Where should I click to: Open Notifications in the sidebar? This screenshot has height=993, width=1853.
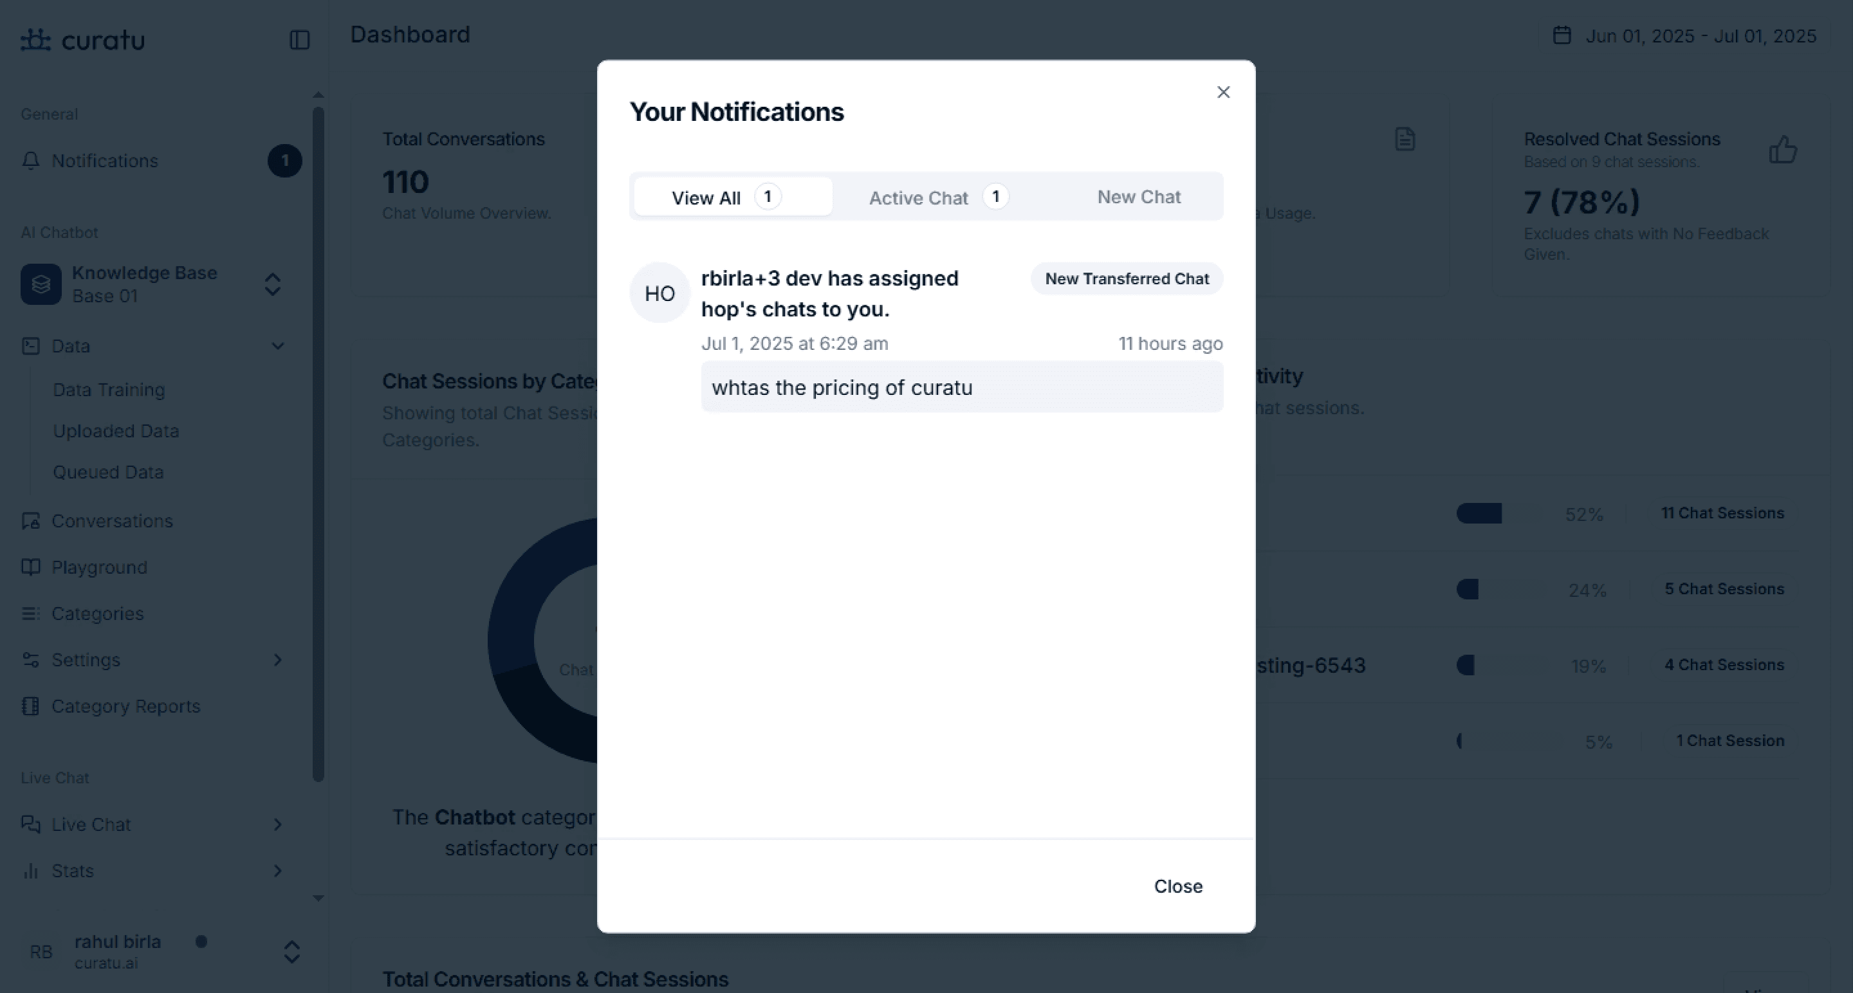[105, 160]
